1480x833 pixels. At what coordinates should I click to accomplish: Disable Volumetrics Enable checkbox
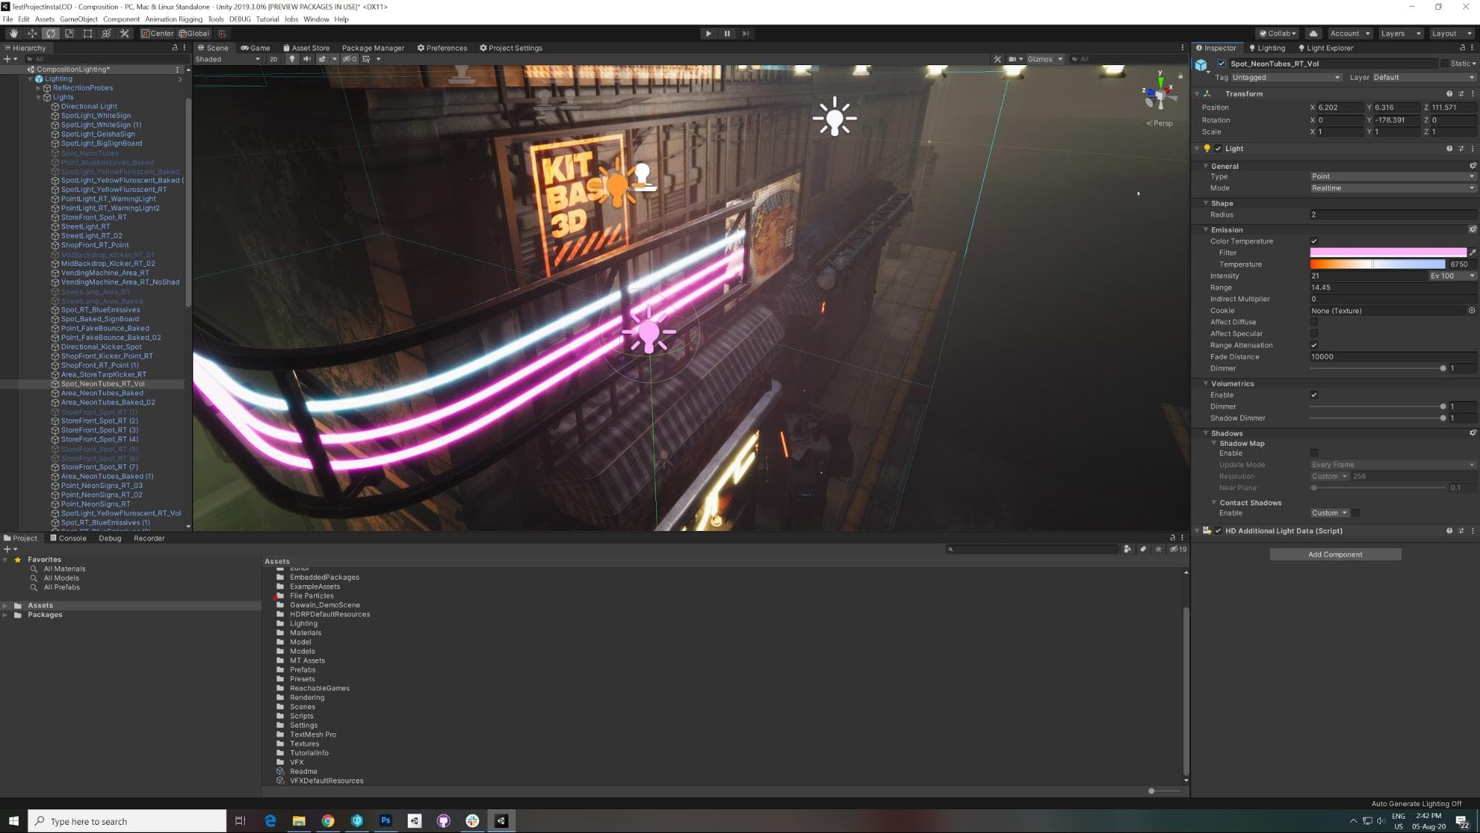[x=1314, y=395]
